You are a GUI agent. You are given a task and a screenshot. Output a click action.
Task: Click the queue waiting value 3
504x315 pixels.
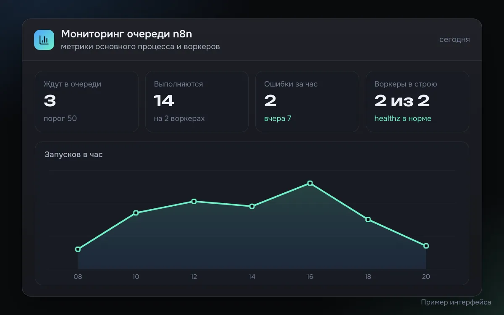50,101
